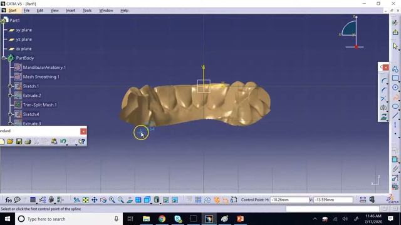Open Chrome from the taskbar
The width and height of the screenshot is (401, 225).
tap(162, 219)
